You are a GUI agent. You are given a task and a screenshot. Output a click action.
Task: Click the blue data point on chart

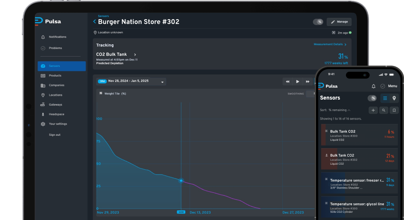(x=181, y=181)
